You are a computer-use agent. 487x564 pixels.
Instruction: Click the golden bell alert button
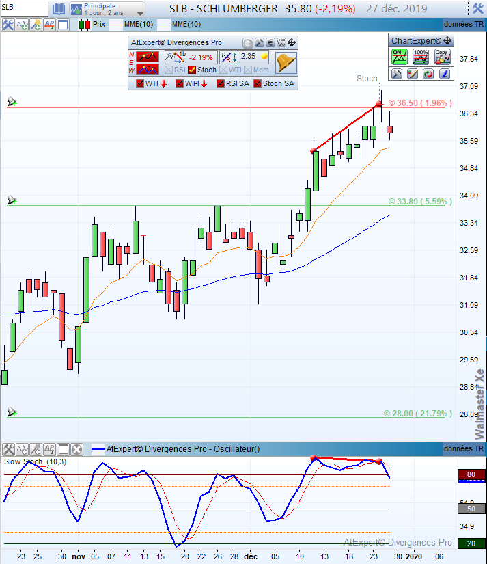click(x=286, y=63)
